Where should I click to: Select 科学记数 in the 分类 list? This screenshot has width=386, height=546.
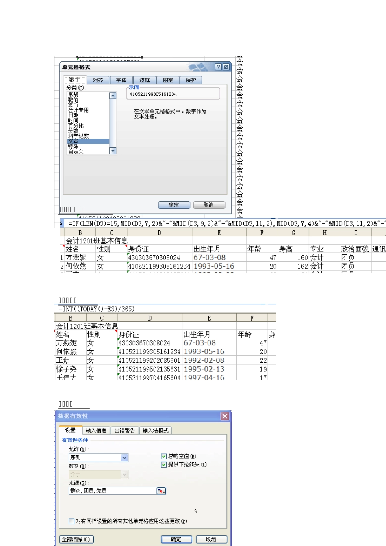coord(88,136)
